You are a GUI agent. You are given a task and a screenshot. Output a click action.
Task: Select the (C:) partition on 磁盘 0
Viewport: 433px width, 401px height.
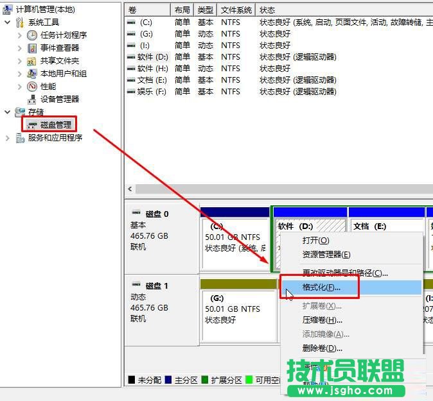coord(234,239)
